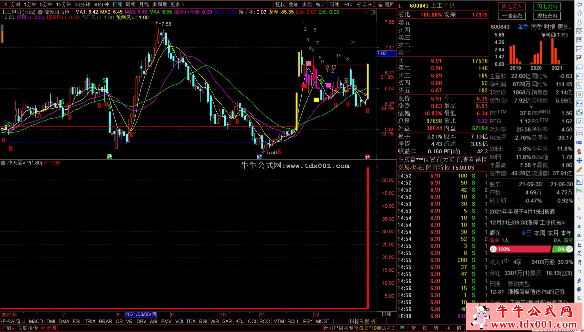Switch to 60-minute period in right sidebar
Image resolution: width=584 pixels, height=332 pixels.
[579, 235]
